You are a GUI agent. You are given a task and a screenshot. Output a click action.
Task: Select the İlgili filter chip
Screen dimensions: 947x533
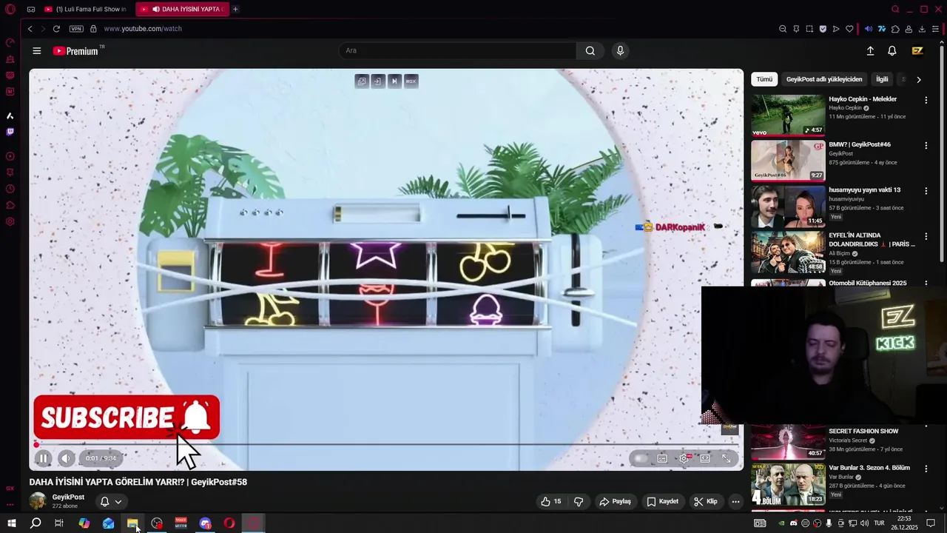tap(882, 79)
